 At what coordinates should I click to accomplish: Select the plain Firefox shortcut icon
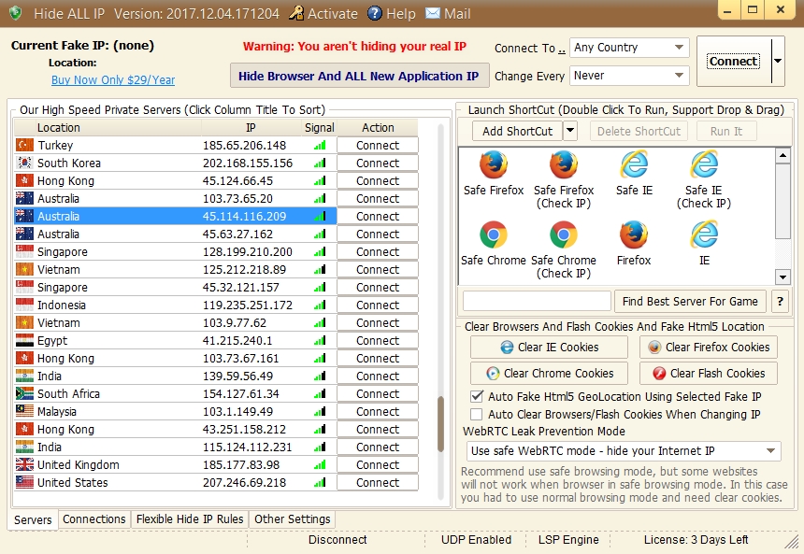point(634,234)
